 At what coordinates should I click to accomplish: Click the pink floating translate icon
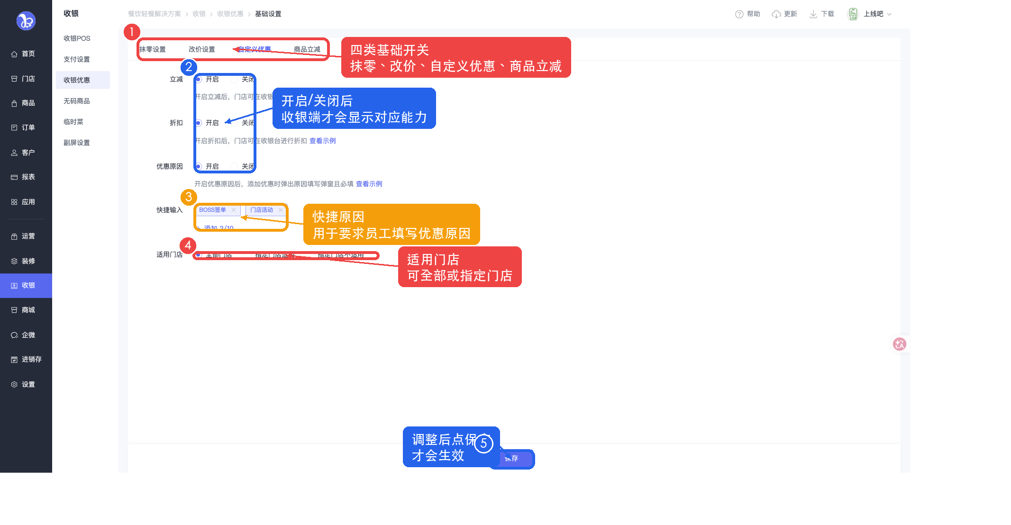coord(899,344)
